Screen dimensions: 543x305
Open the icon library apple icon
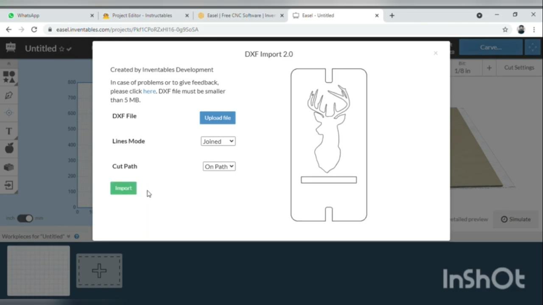tap(9, 148)
